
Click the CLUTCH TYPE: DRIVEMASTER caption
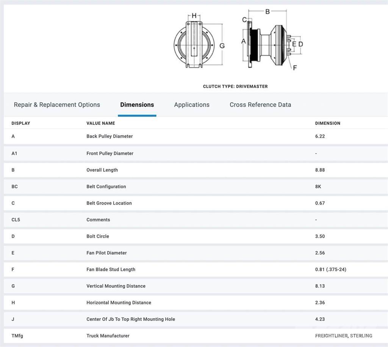point(235,87)
